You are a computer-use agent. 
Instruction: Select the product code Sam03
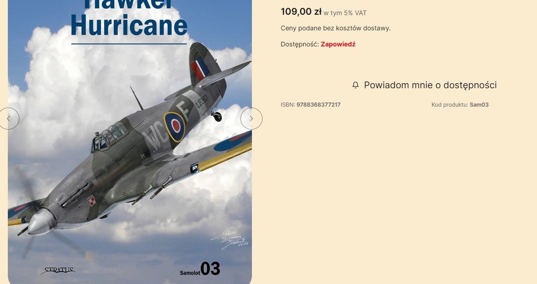pos(479,105)
